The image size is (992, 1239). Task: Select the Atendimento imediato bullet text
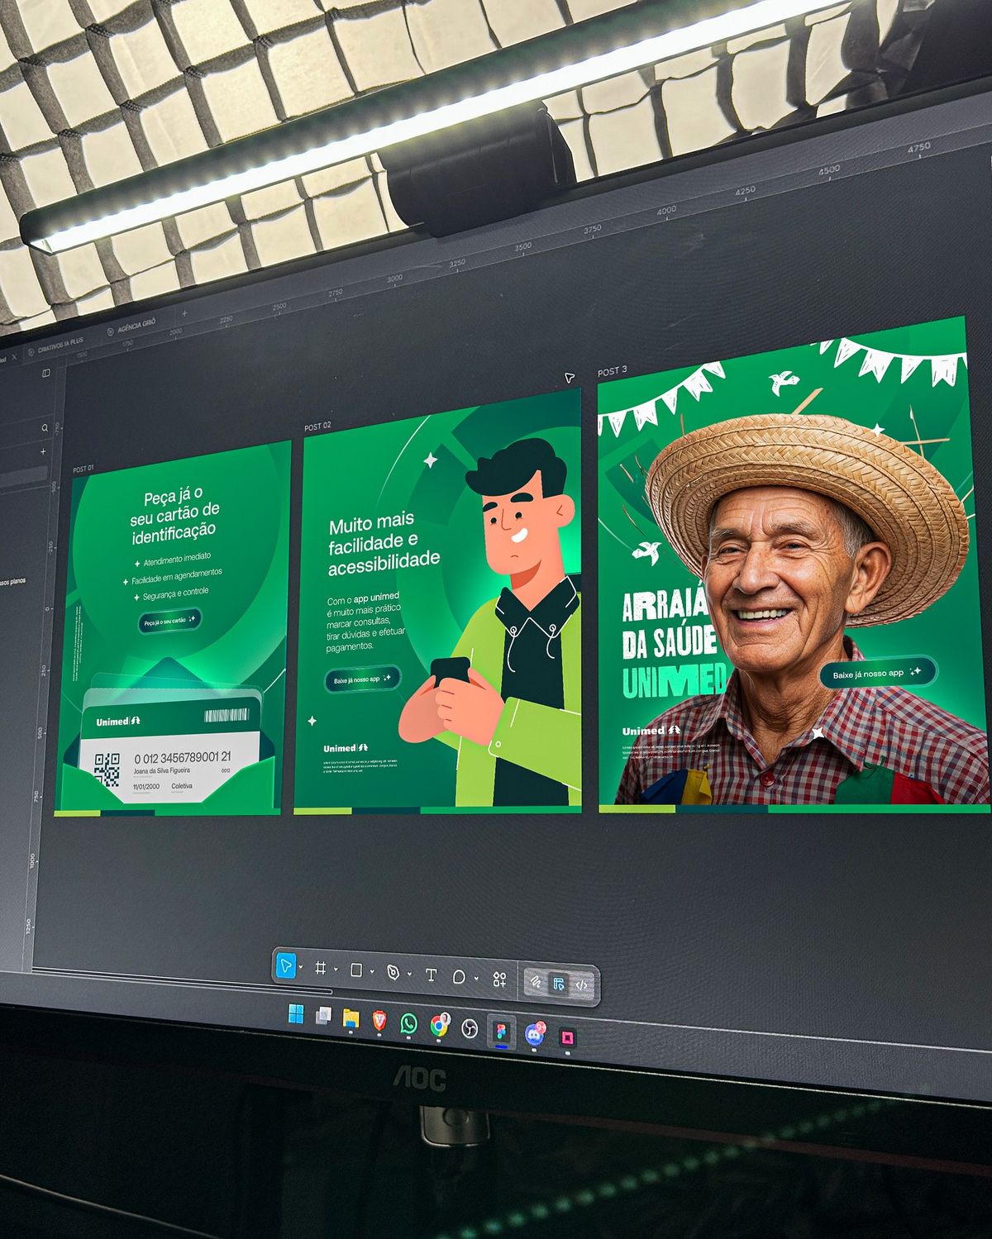click(x=176, y=558)
